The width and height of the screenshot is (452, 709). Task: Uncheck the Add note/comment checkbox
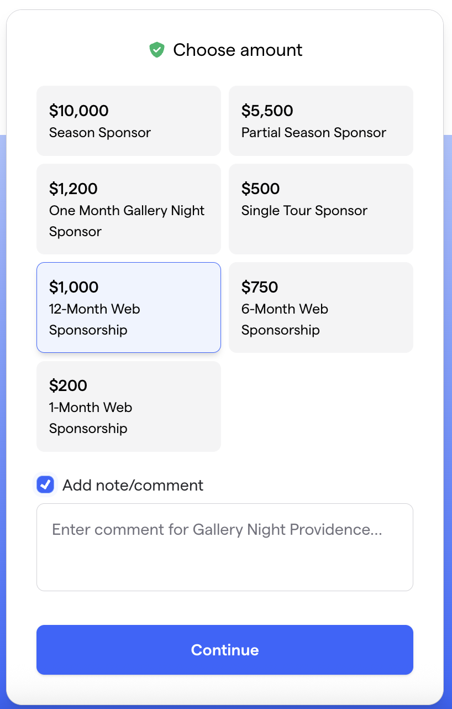click(45, 485)
